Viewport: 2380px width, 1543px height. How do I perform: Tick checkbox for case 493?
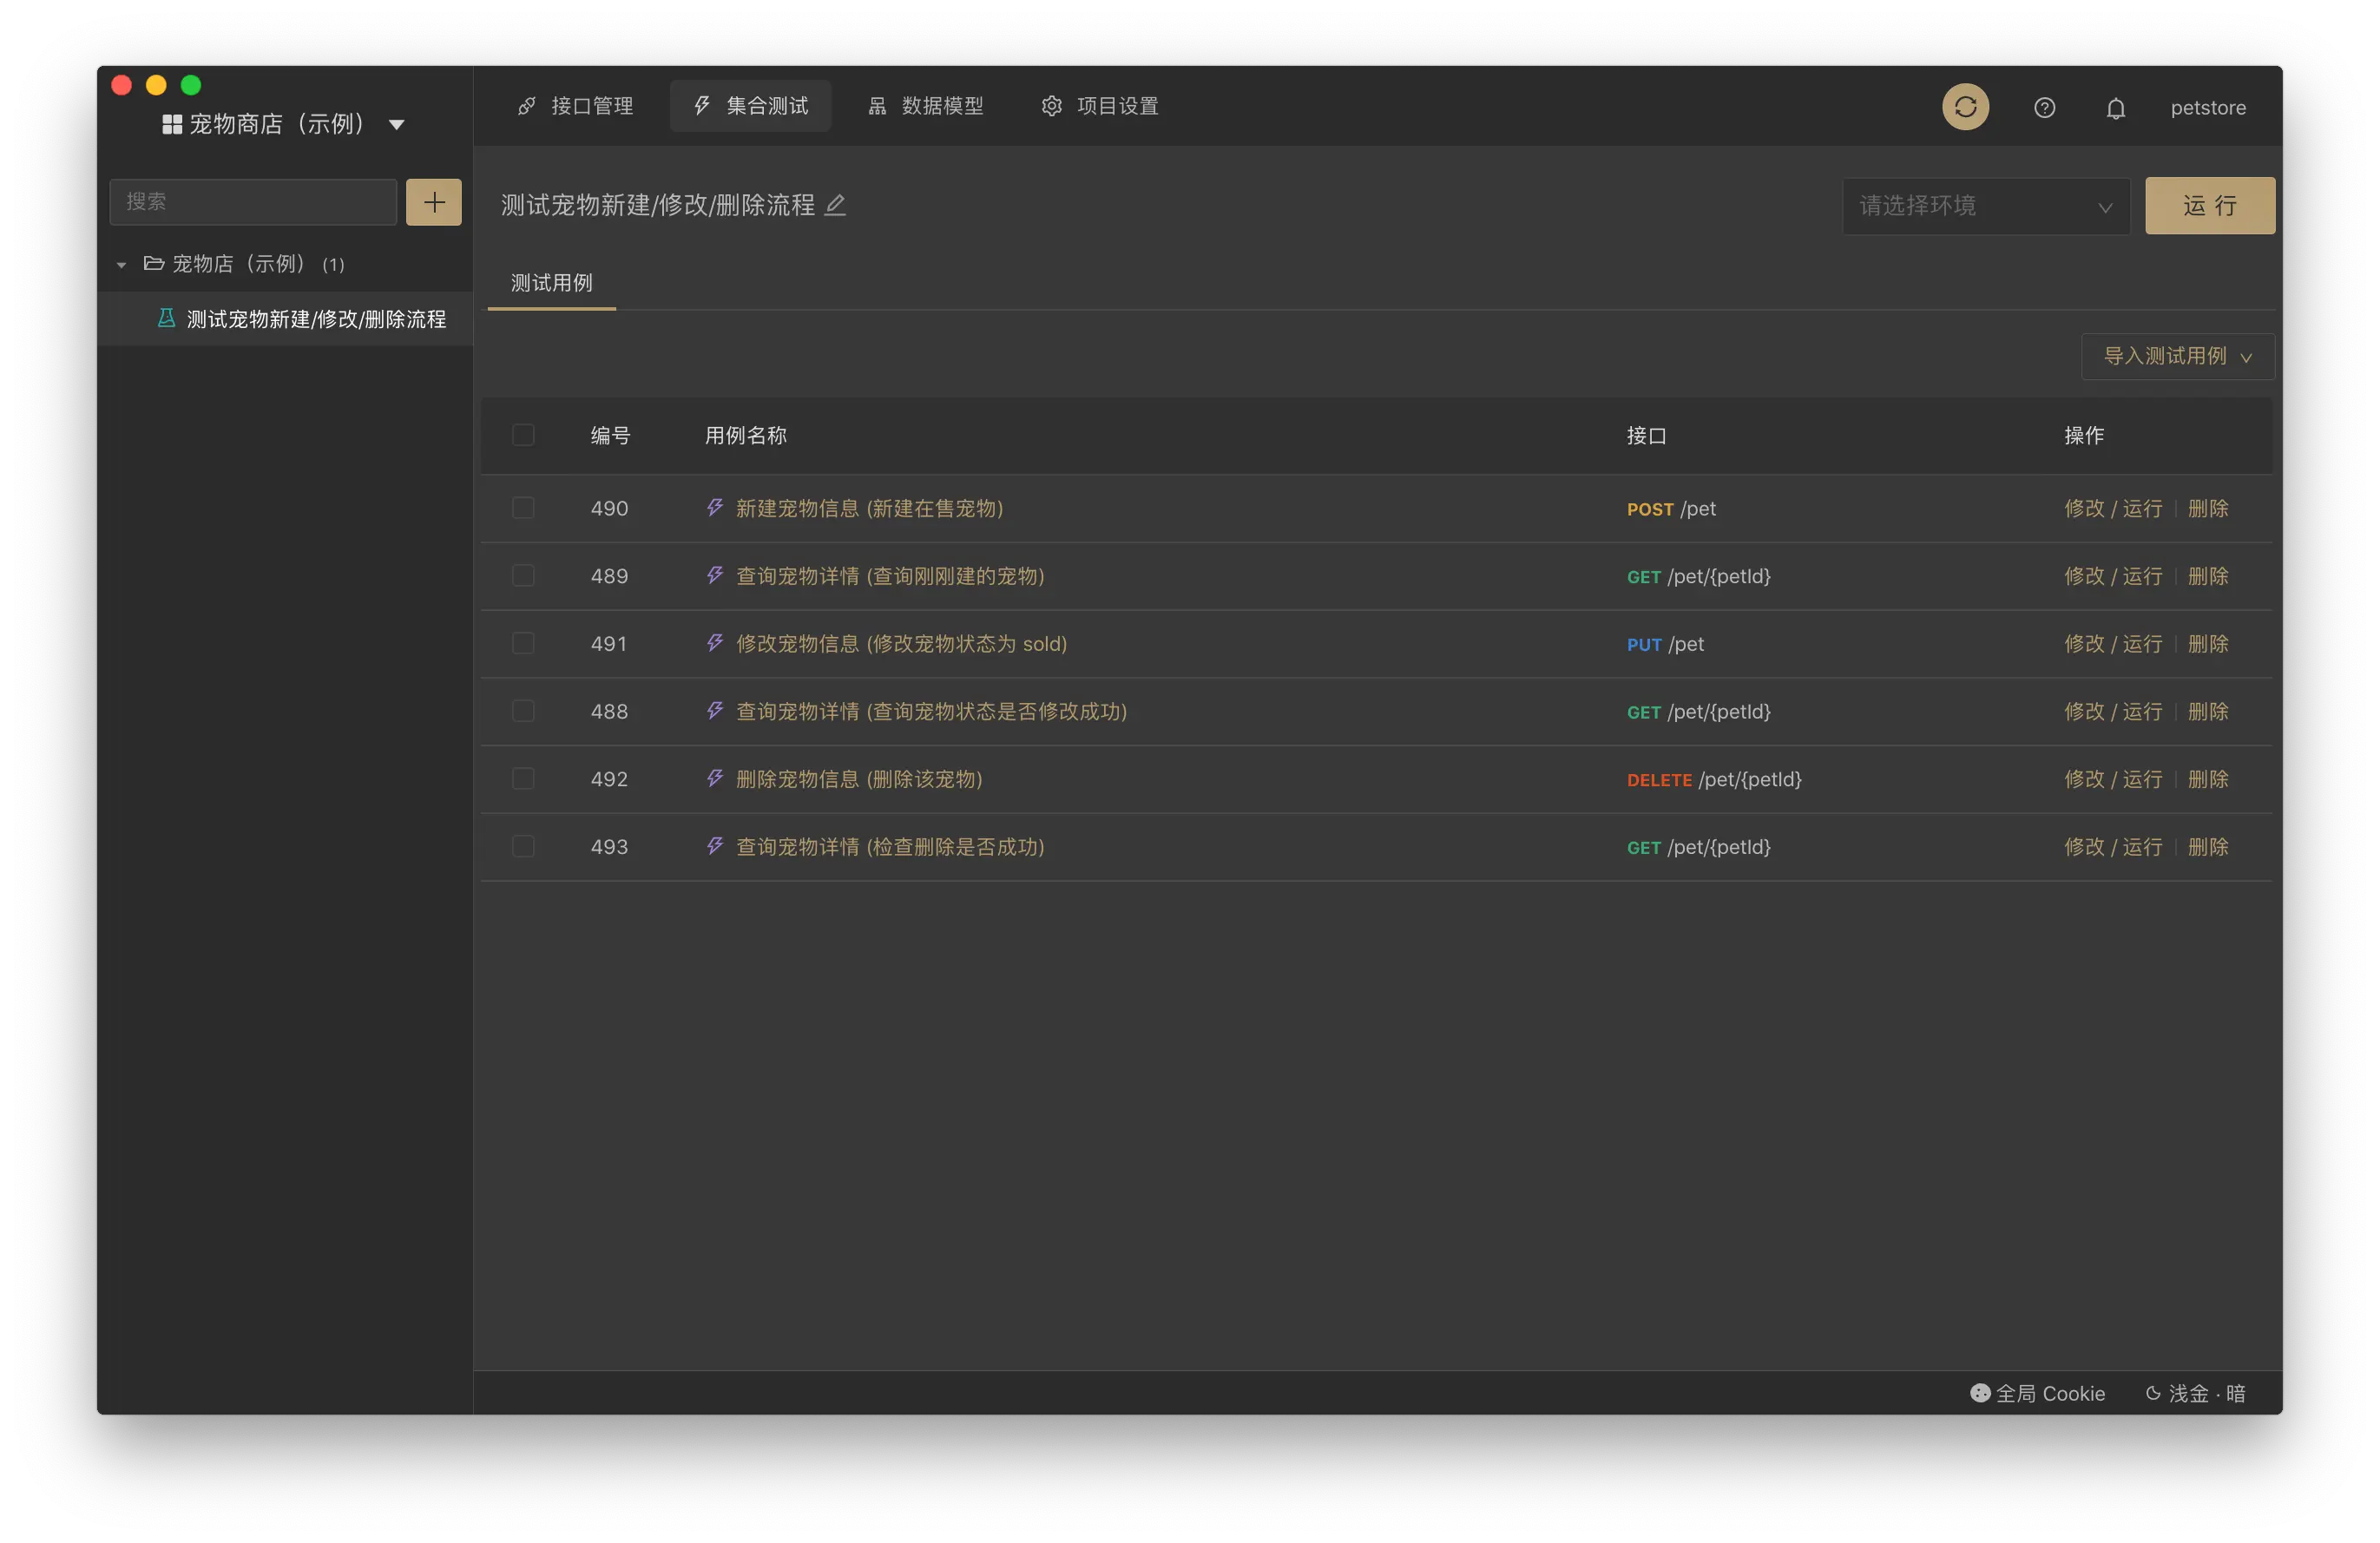pyautogui.click(x=523, y=846)
